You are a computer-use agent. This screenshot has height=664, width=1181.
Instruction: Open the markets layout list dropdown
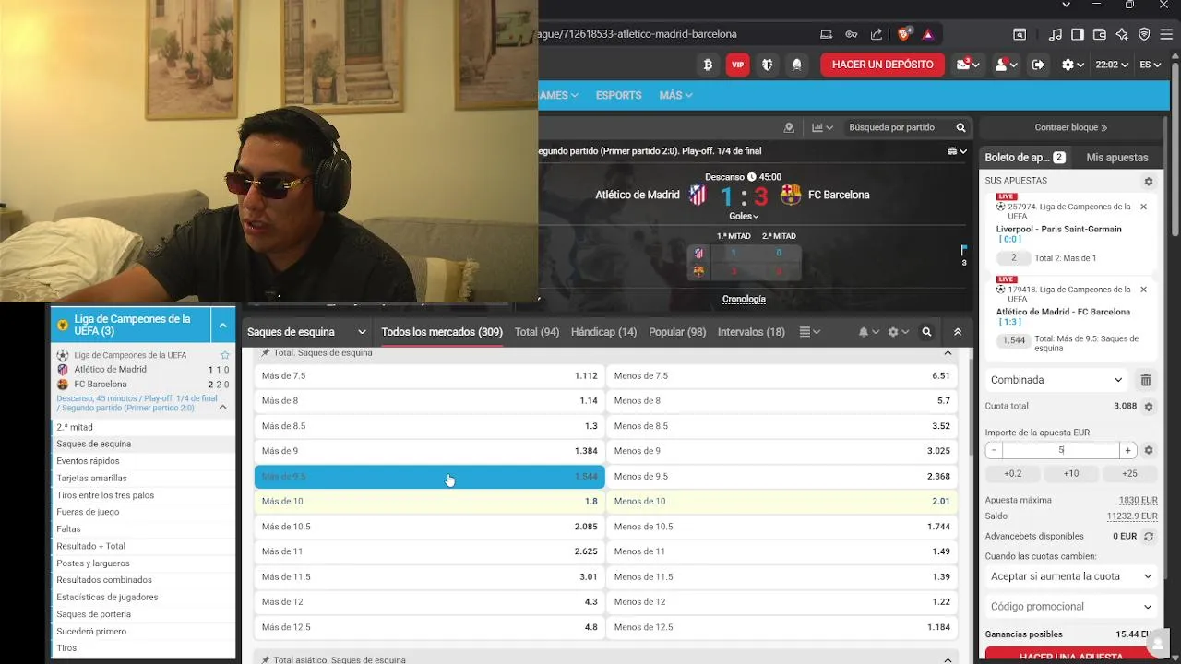tap(809, 332)
